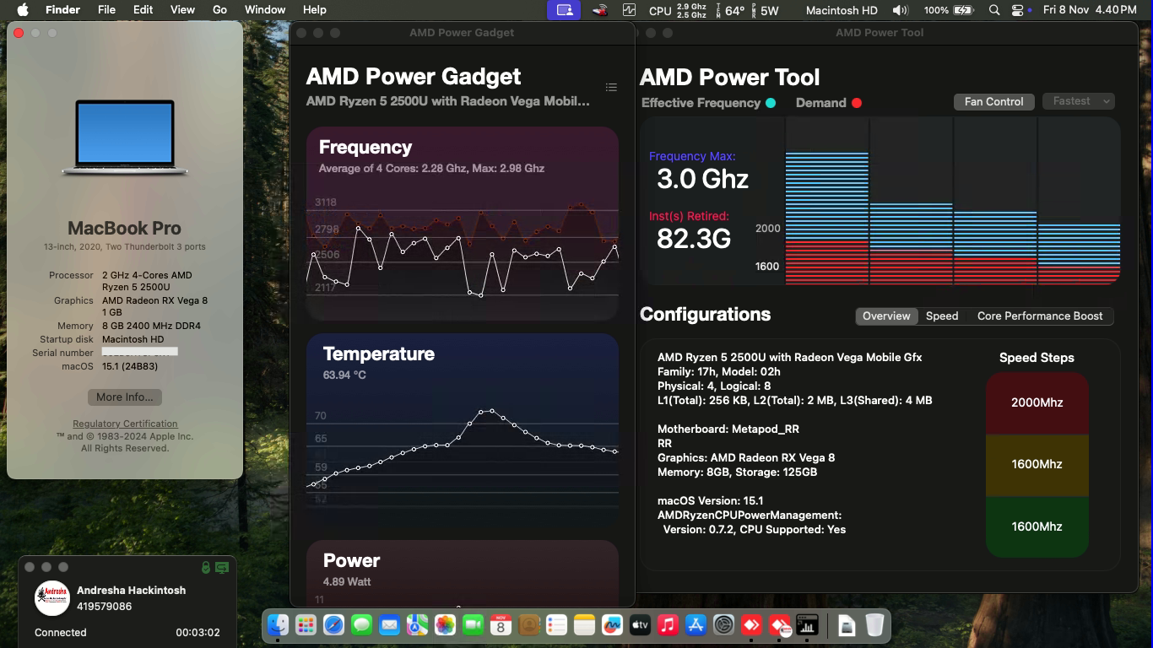Open Notes from the Dock
The width and height of the screenshot is (1153, 648).
(584, 625)
